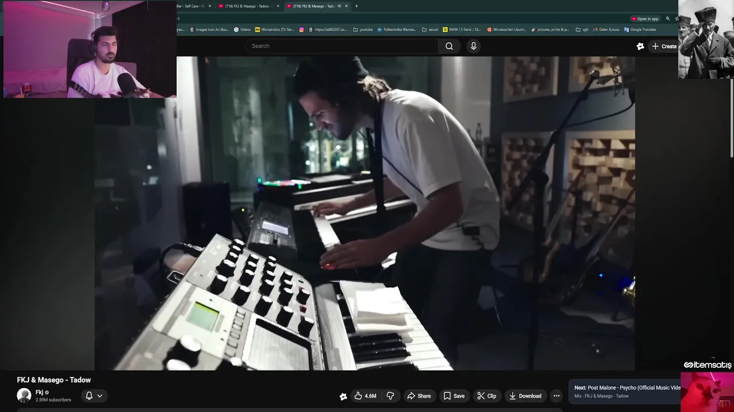Save the video to a playlist

pyautogui.click(x=454, y=396)
